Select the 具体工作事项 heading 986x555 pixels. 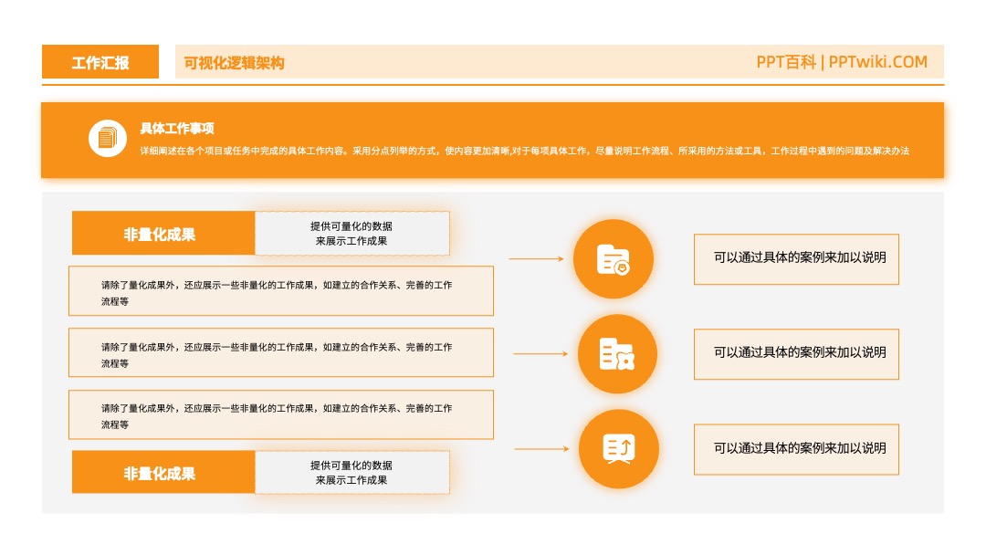tap(177, 128)
